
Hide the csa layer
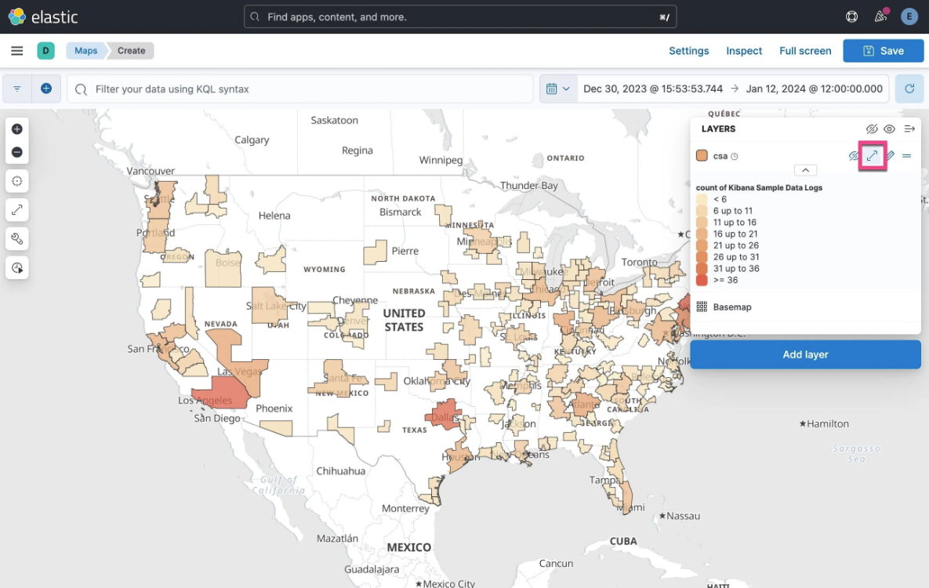coord(855,156)
